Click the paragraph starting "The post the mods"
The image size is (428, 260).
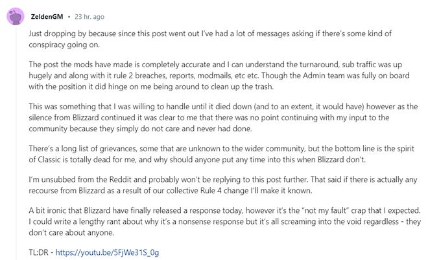point(219,76)
